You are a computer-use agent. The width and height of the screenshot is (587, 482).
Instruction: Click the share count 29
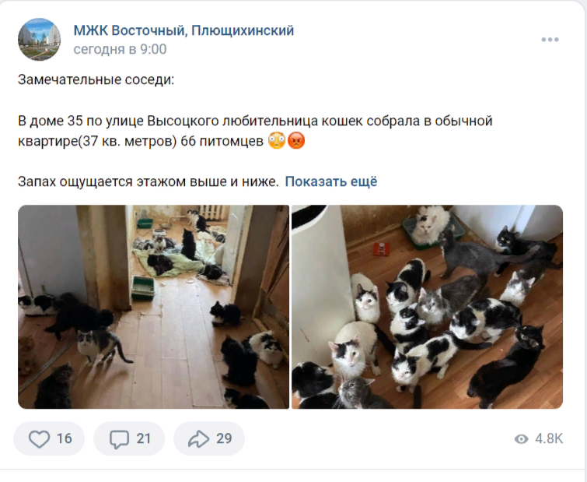point(224,438)
